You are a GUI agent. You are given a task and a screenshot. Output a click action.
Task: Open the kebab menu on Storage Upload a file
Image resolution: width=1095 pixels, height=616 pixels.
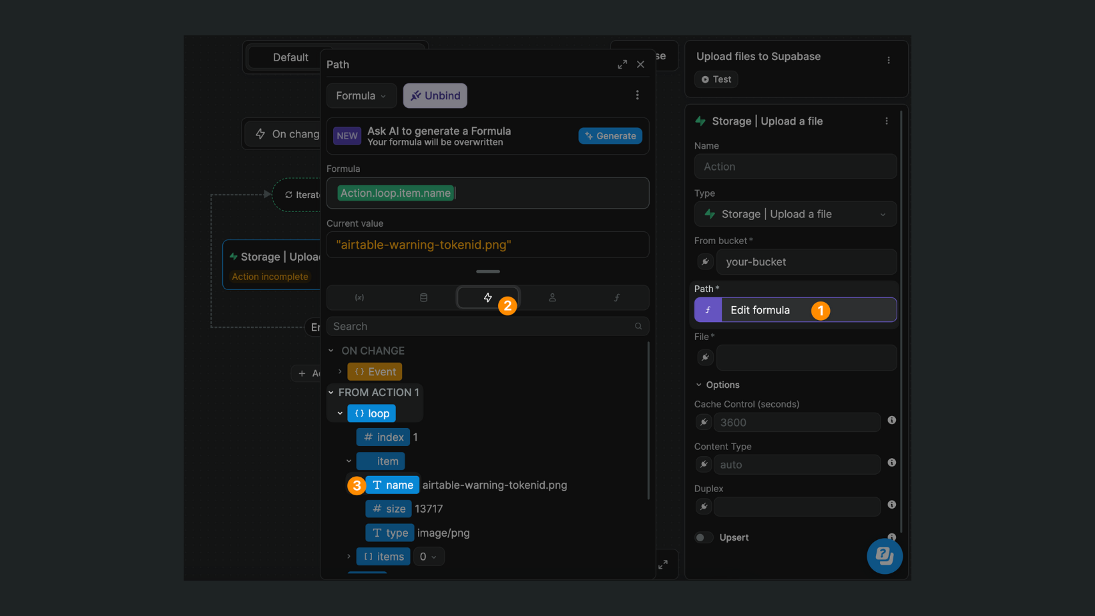887,121
